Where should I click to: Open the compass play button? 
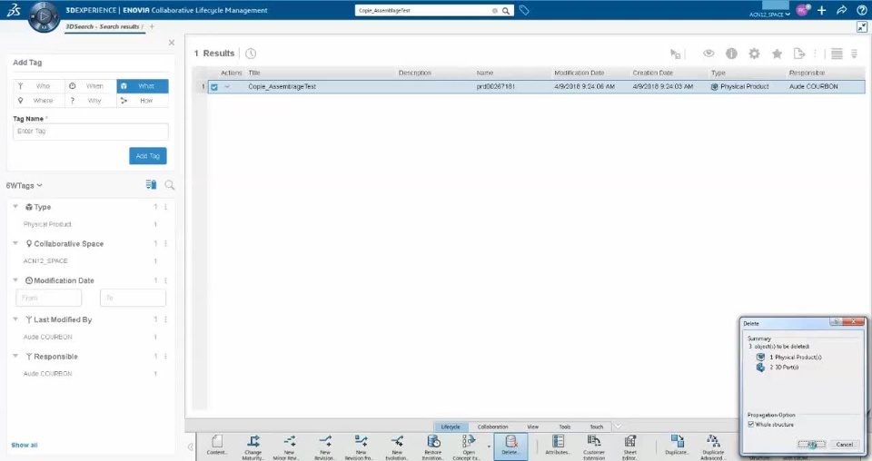click(44, 16)
